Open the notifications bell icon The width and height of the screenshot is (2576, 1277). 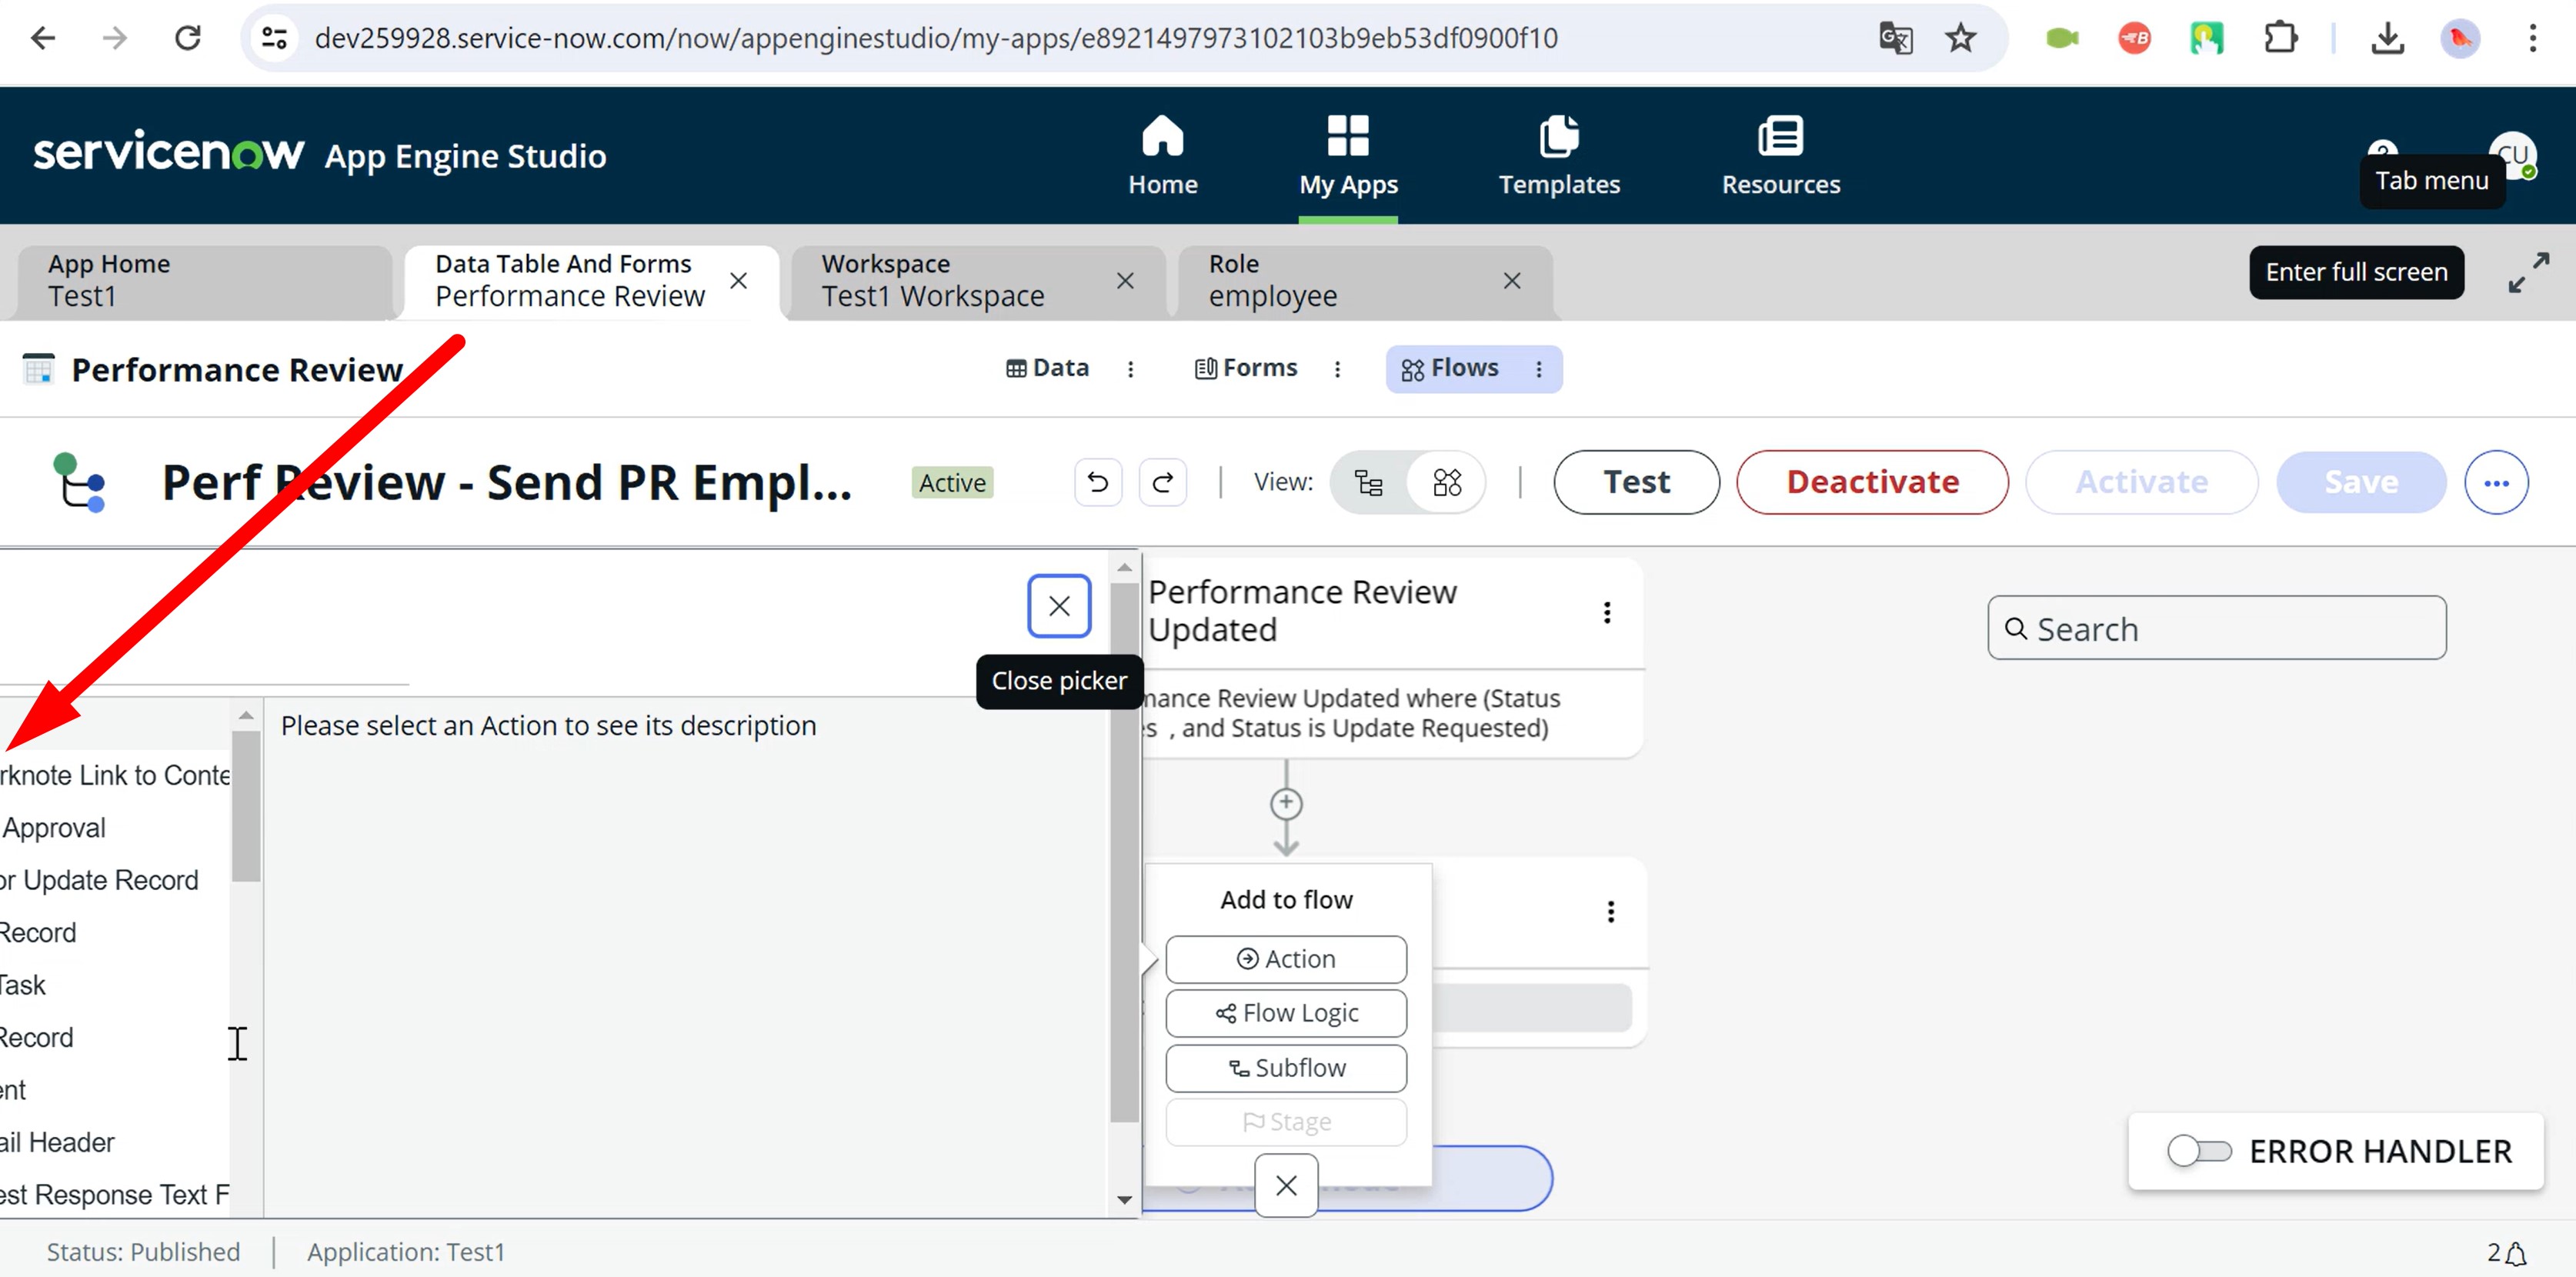pyautogui.click(x=2516, y=1253)
